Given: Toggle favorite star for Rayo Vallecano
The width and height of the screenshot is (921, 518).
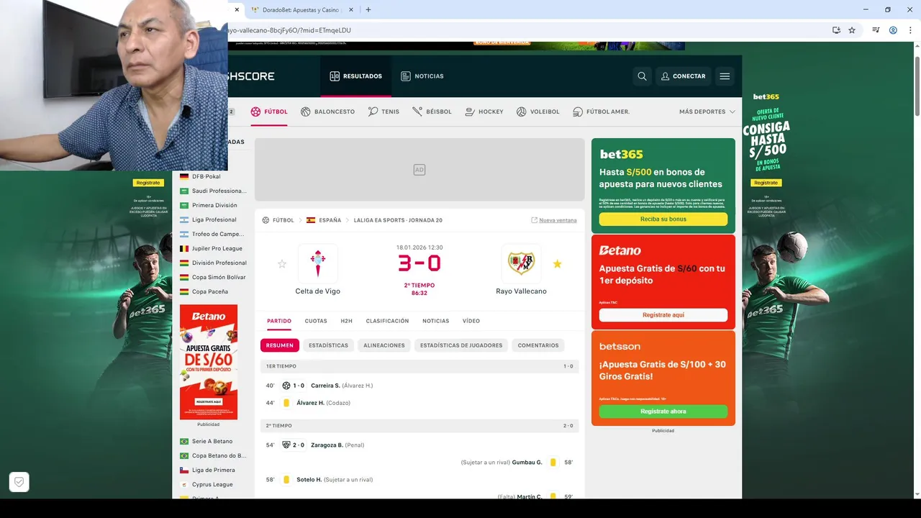Looking at the screenshot, I should coord(557,264).
